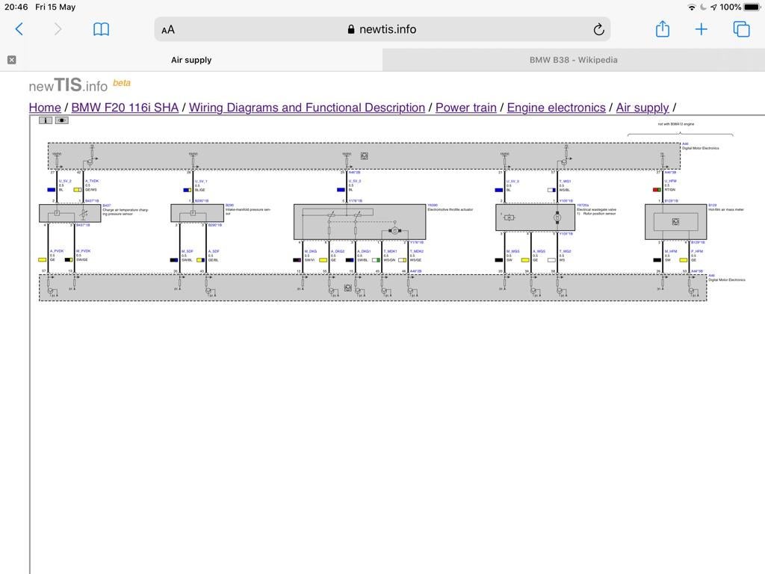
Task: Show the tab overview grid
Action: tap(740, 29)
